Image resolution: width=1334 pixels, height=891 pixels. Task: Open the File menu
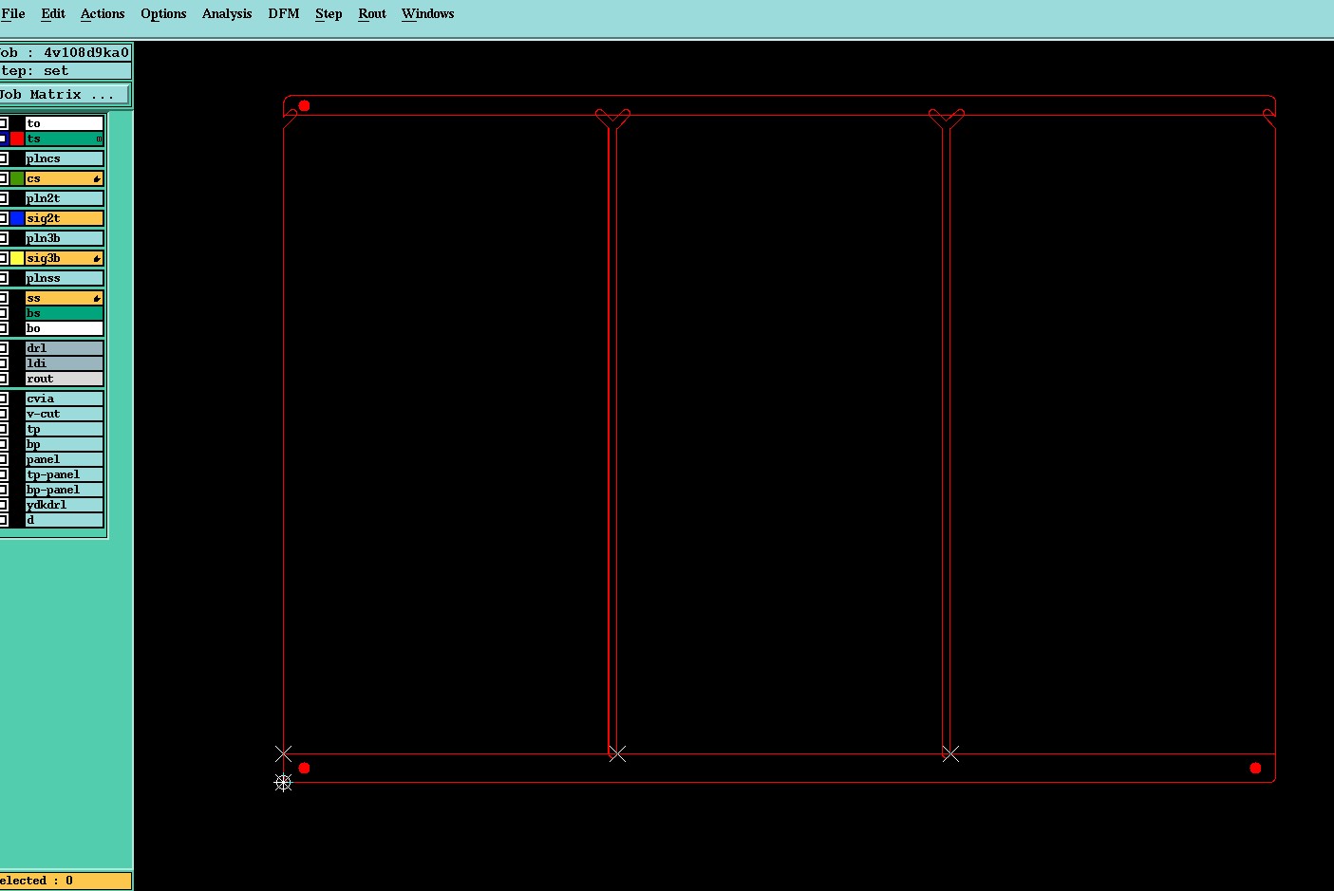pyautogui.click(x=13, y=13)
